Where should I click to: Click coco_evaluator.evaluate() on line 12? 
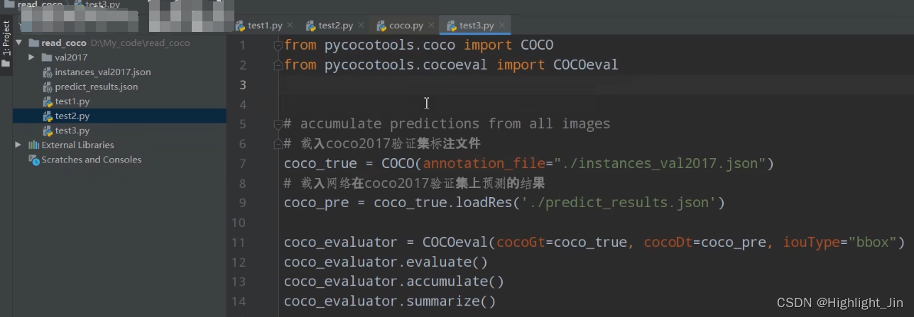(x=386, y=262)
